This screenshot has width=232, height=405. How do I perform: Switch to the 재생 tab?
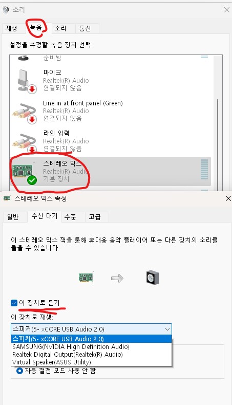(11, 28)
